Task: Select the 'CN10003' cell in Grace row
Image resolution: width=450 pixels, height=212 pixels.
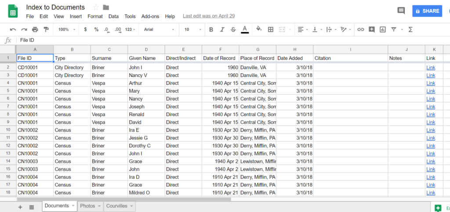Action: click(x=35, y=161)
